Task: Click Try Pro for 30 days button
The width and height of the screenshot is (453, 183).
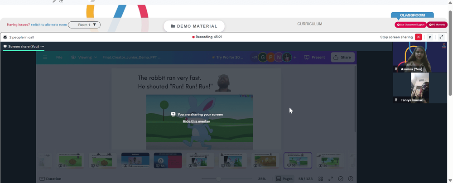Action: pos(228,57)
